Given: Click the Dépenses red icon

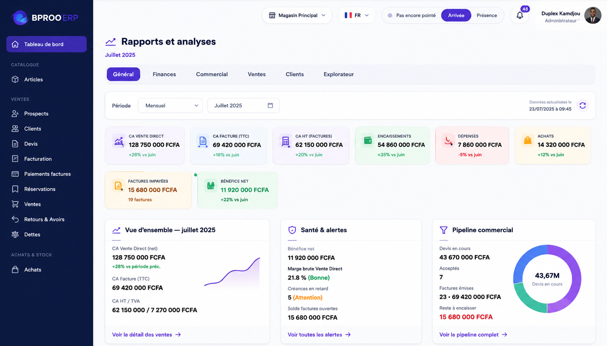Looking at the screenshot, I should click(448, 141).
